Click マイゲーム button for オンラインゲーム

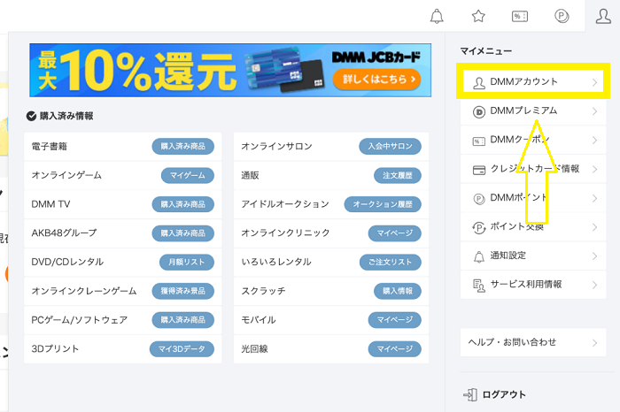(188, 175)
